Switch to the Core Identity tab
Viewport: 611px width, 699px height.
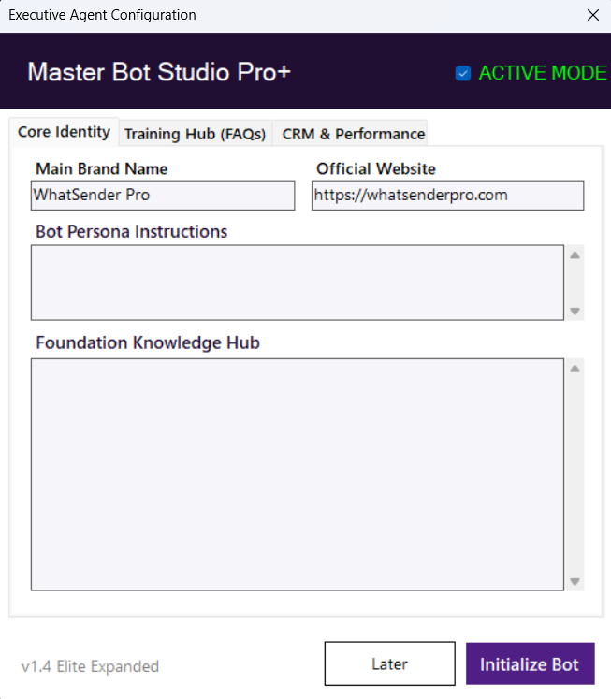[65, 132]
